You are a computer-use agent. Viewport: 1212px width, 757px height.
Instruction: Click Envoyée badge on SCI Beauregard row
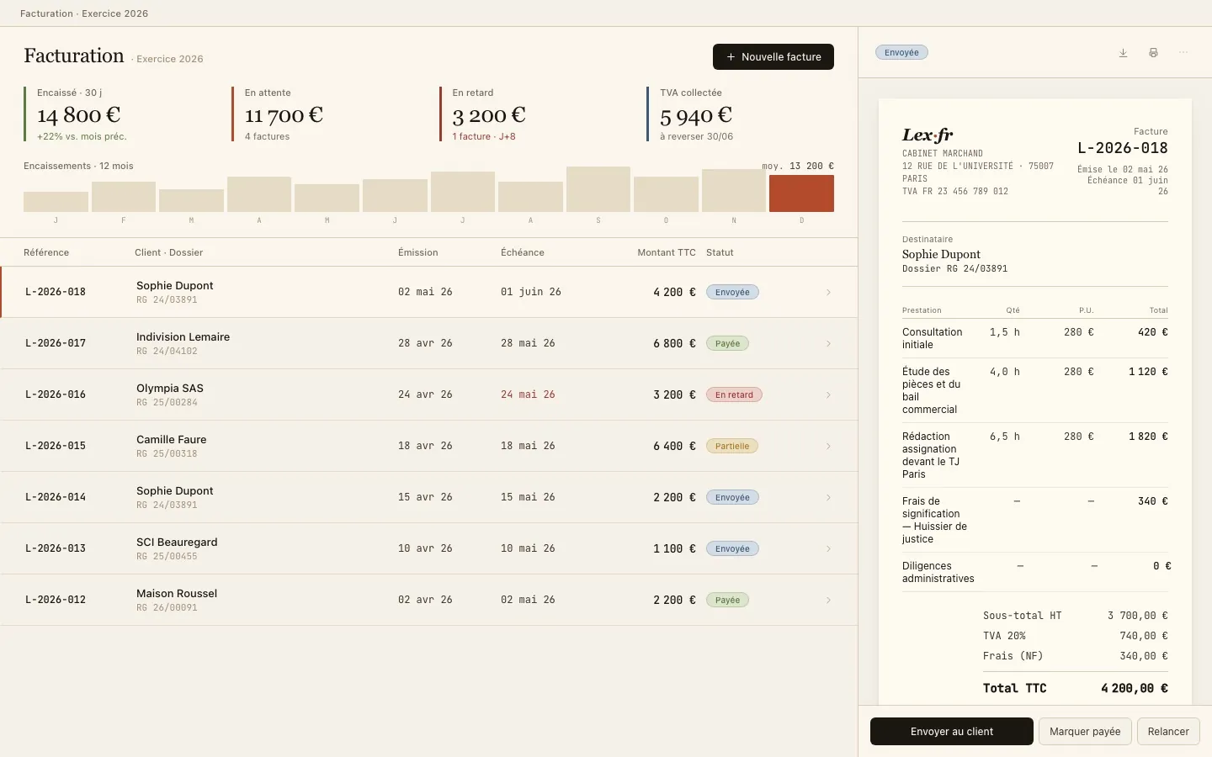click(x=732, y=548)
